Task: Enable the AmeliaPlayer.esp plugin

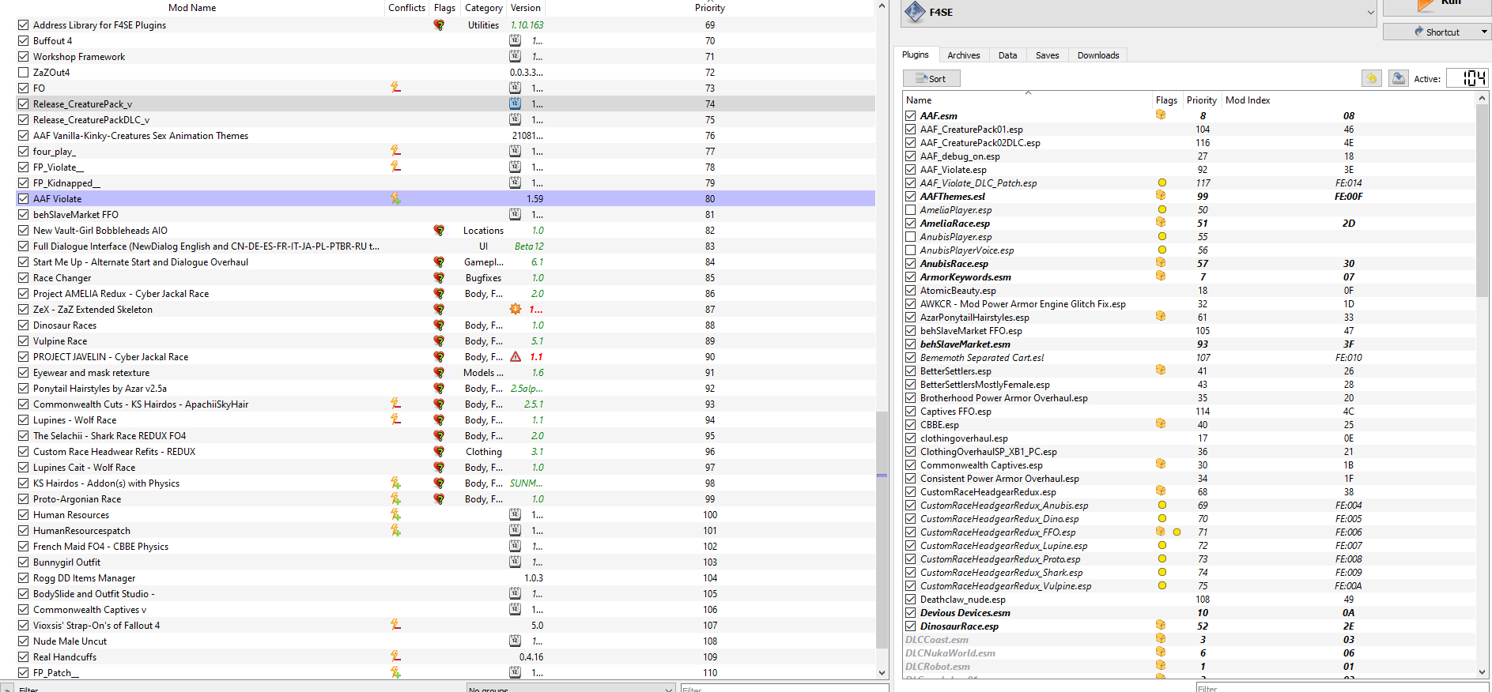Action: tap(911, 209)
